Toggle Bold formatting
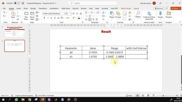Viewport: 182px width, 102px height. click(x=44, y=18)
